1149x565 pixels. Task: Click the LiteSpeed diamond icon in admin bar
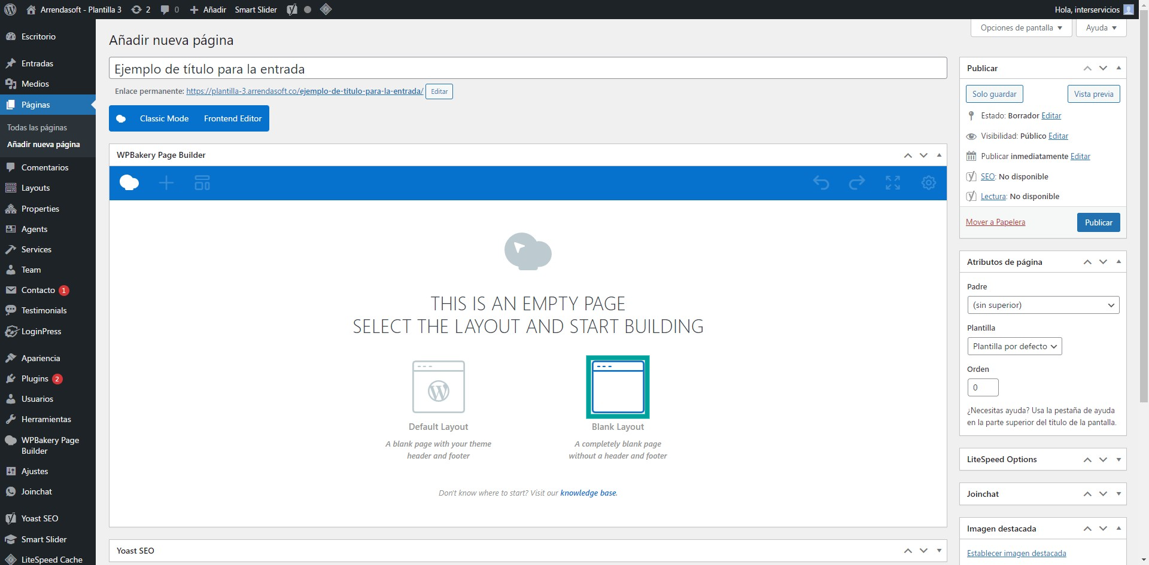(x=326, y=10)
